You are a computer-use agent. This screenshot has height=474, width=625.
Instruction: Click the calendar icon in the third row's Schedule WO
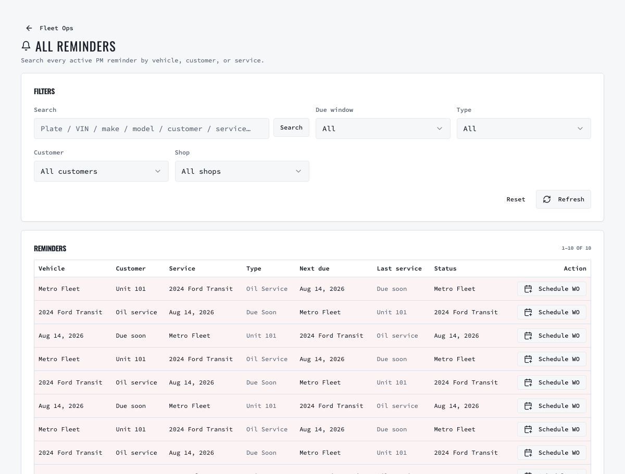point(528,336)
